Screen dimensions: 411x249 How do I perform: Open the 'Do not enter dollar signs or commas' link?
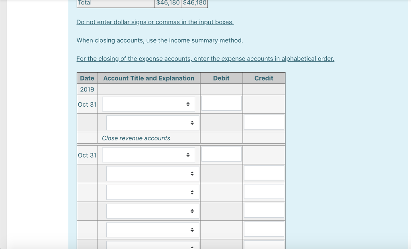point(155,22)
